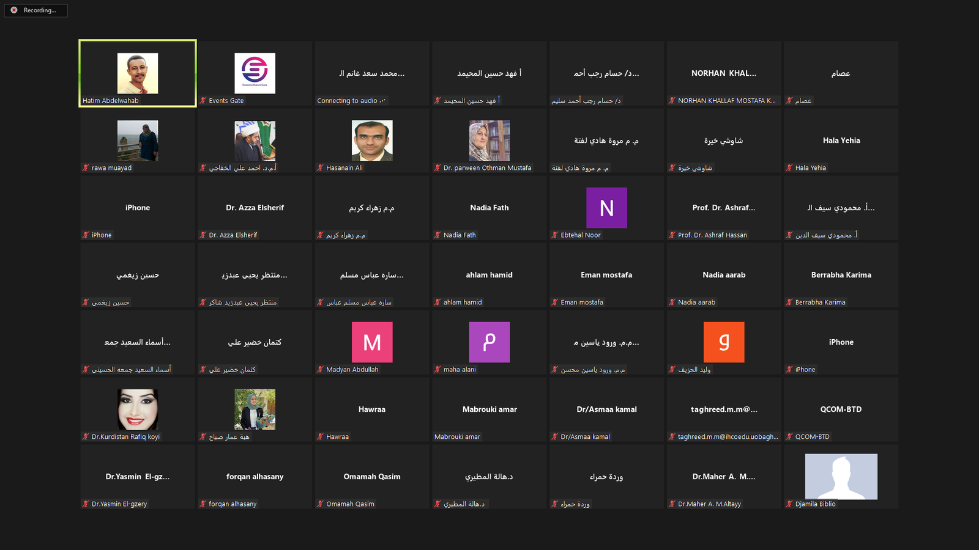Screen dimensions: 979x550
Task: Select the orange g avatar tile
Action: tap(724, 342)
